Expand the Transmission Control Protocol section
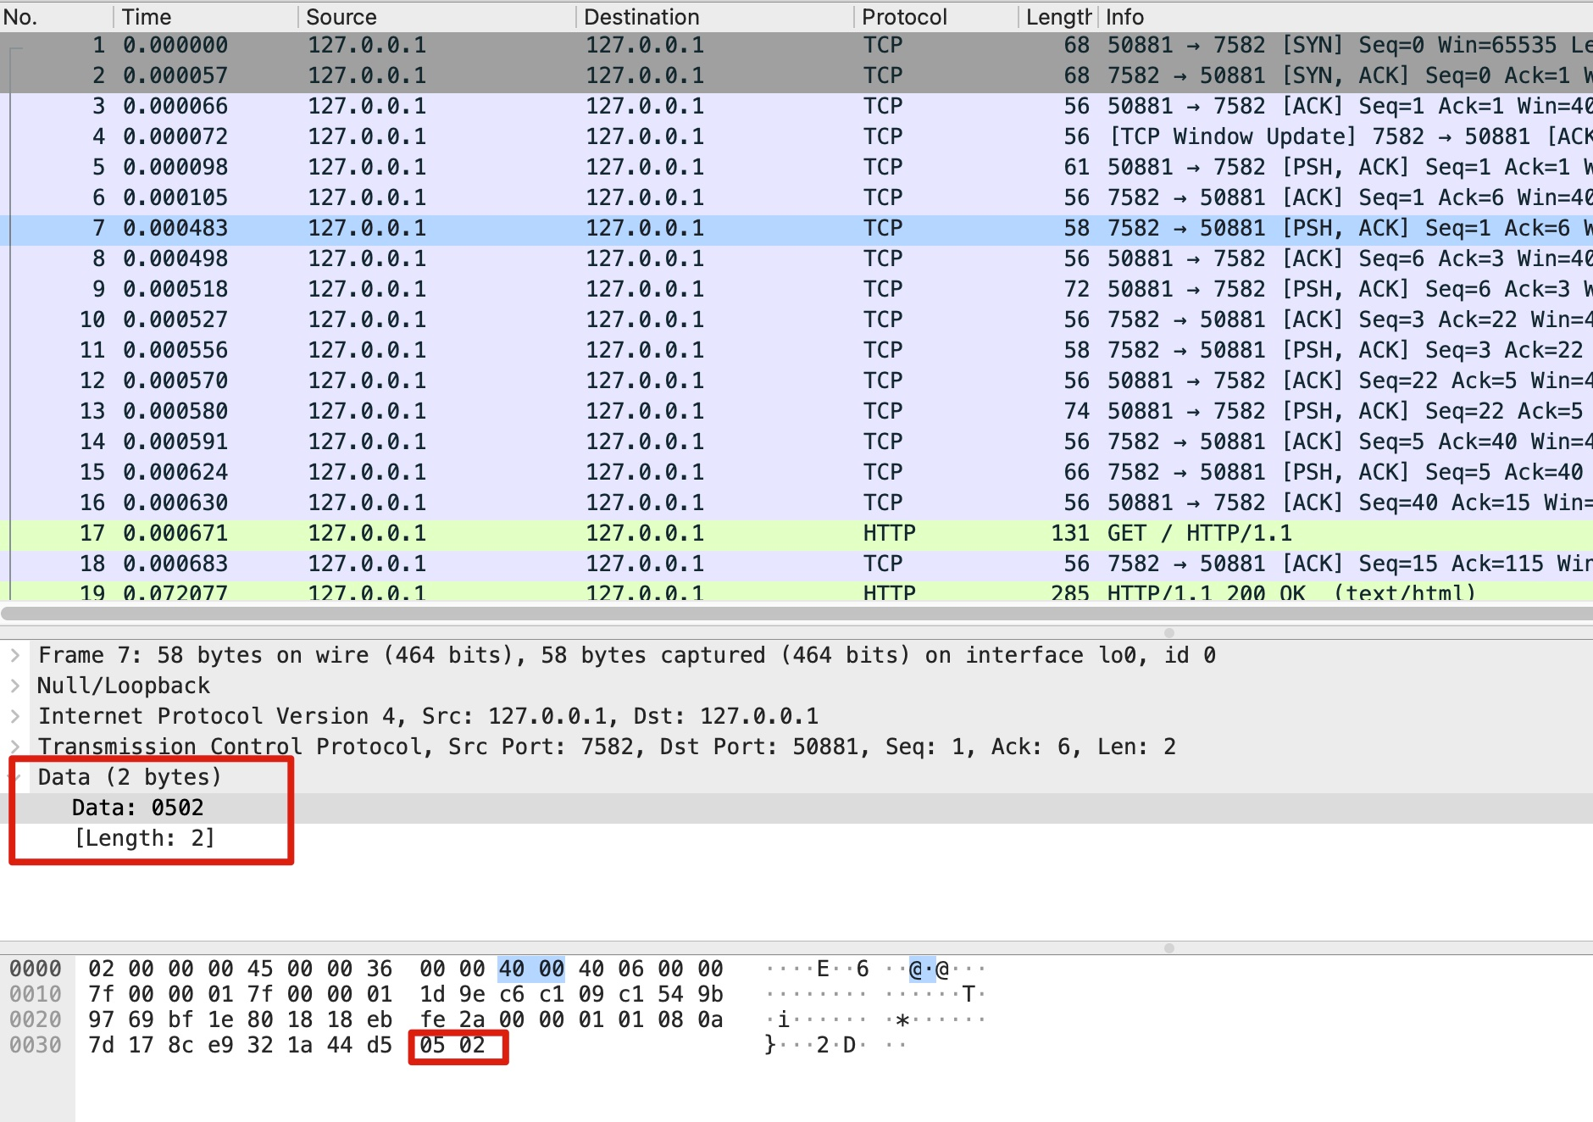The height and width of the screenshot is (1122, 1593). 15,747
